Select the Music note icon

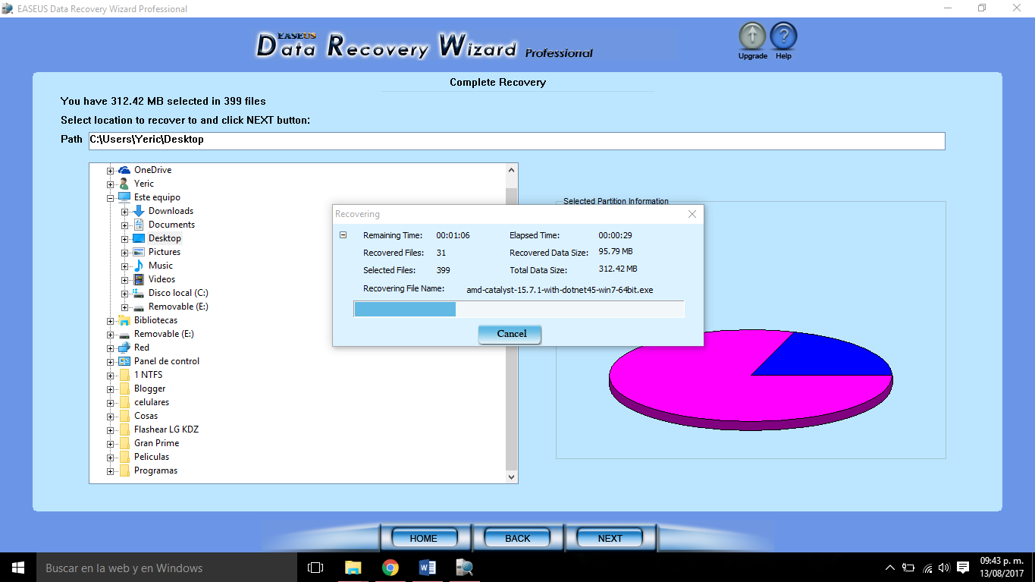139,266
